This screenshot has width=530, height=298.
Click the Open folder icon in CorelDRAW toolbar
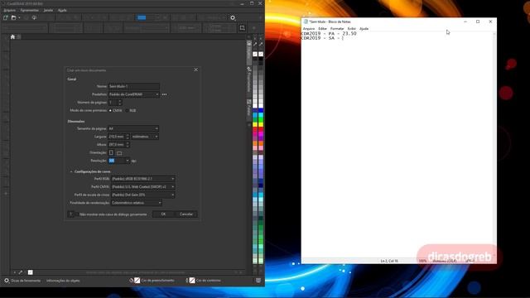click(14, 17)
